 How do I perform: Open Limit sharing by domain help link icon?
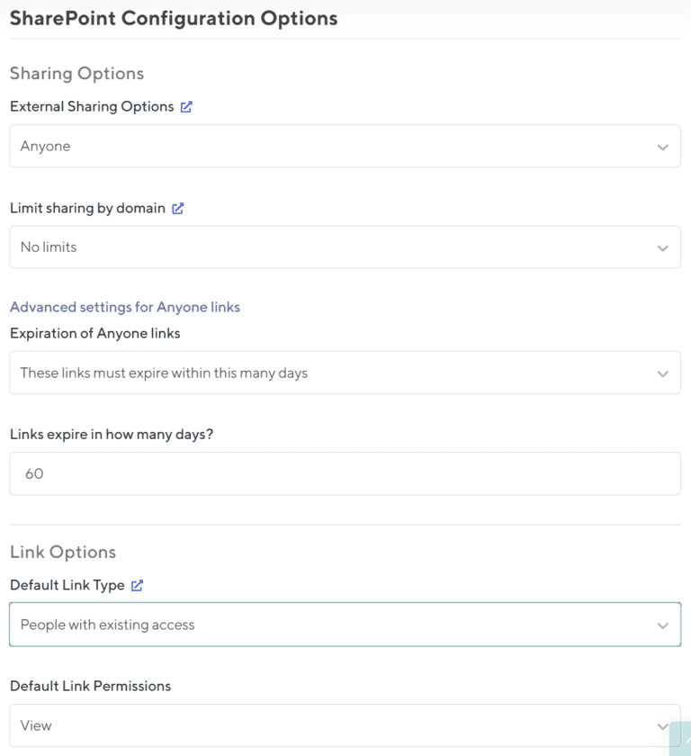[x=178, y=208]
